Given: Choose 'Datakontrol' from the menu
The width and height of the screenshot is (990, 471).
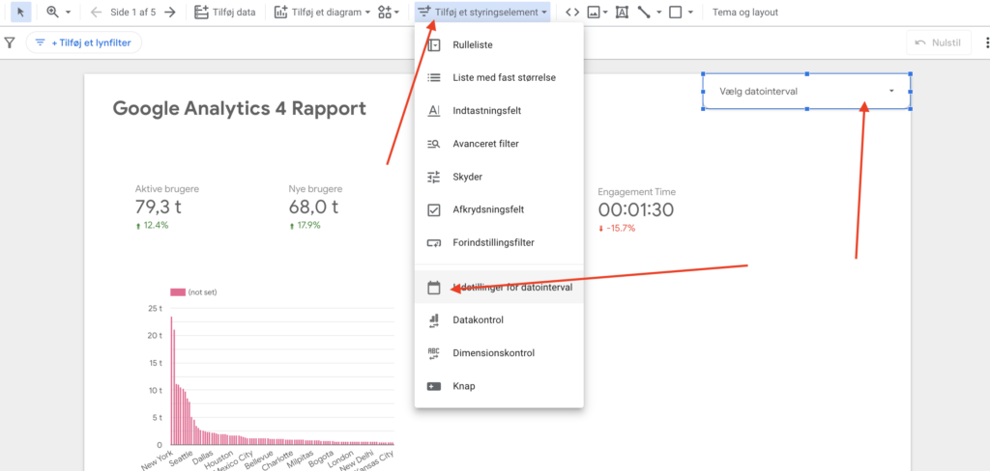Looking at the screenshot, I should 499,320.
